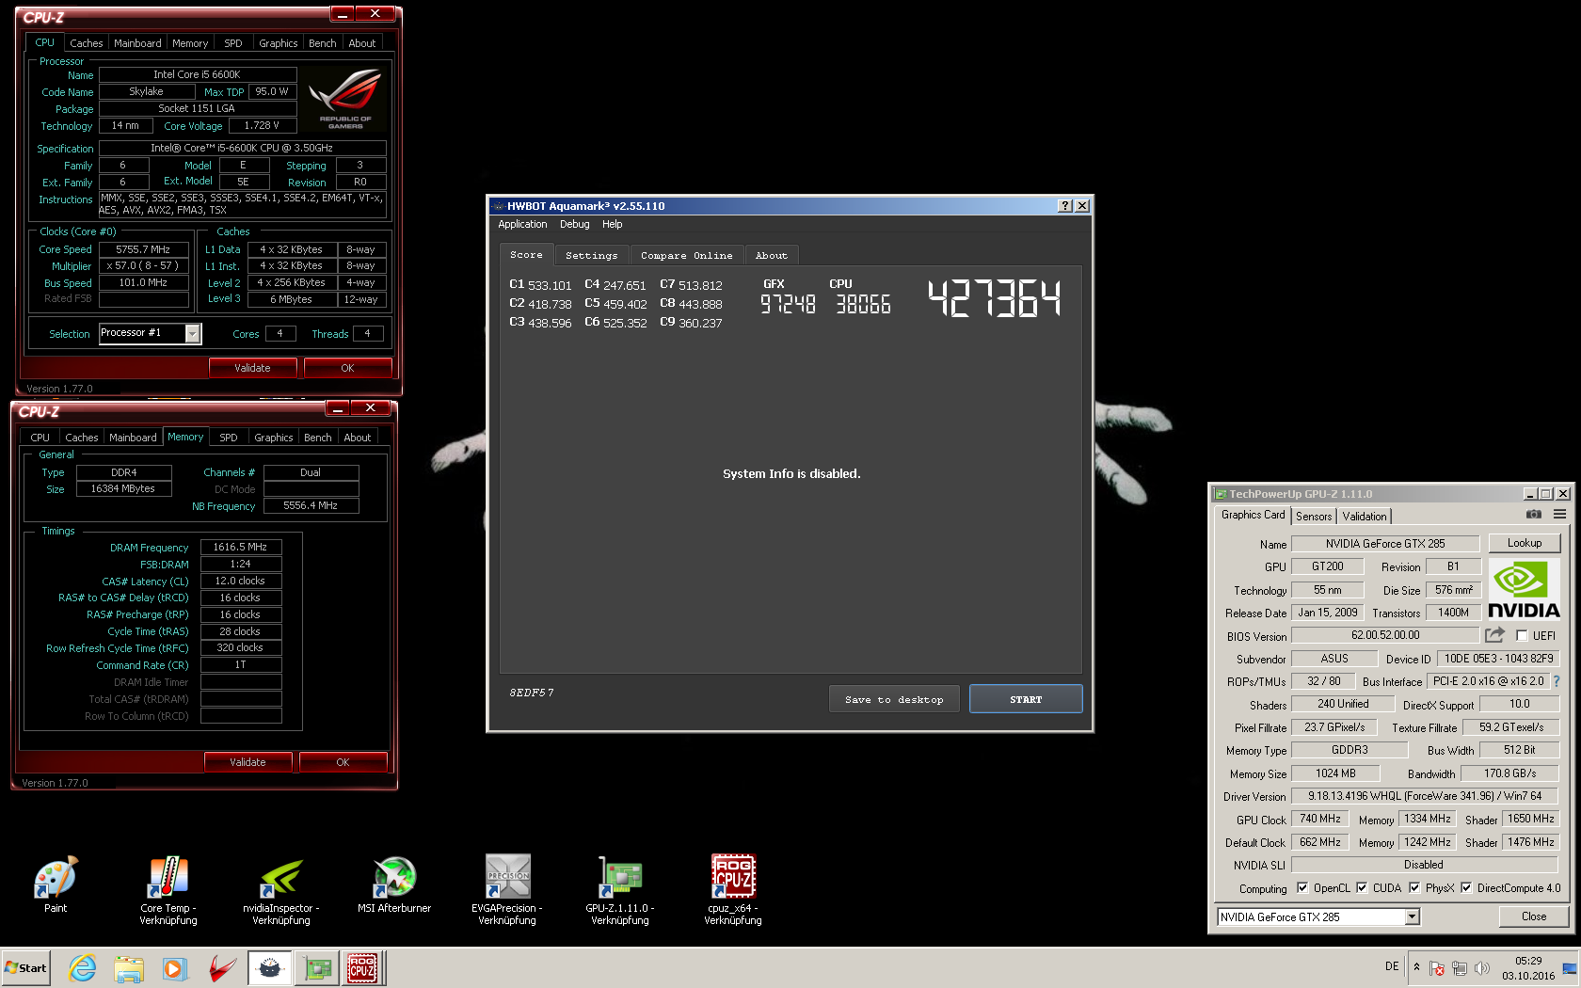Click the Driver Version field in GPU-Z
Screen dimensions: 1581x988
[1425, 796]
